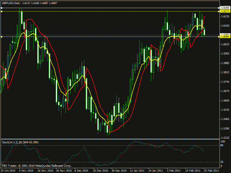Click the 1.5885 price axis label
231x173 pixels.
pyautogui.click(x=225, y=63)
